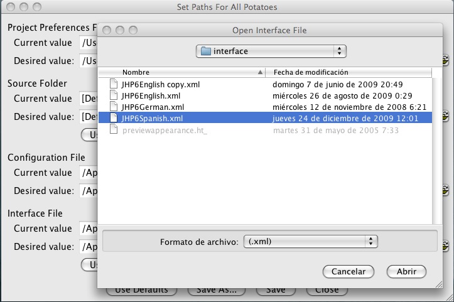Screen dimensions: 454x302
Task: Click the file icon beside JHP6English.xml
Action: (x=114, y=95)
